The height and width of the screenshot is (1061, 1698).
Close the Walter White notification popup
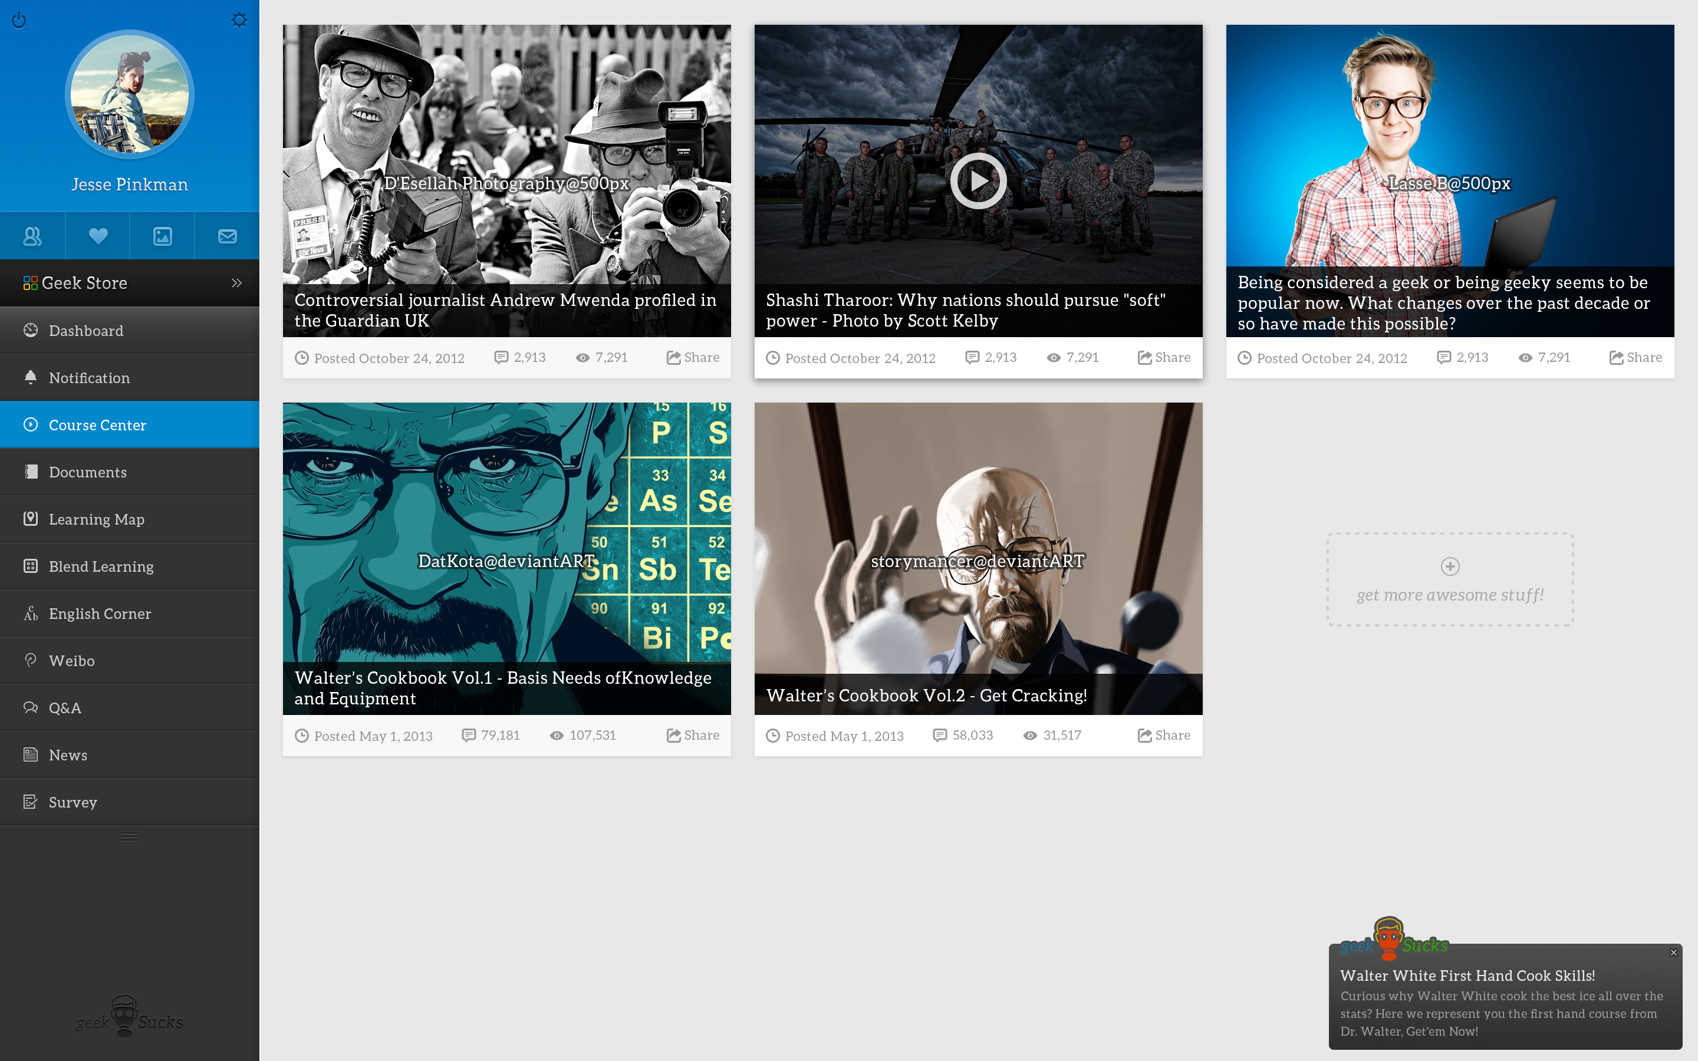click(x=1673, y=952)
